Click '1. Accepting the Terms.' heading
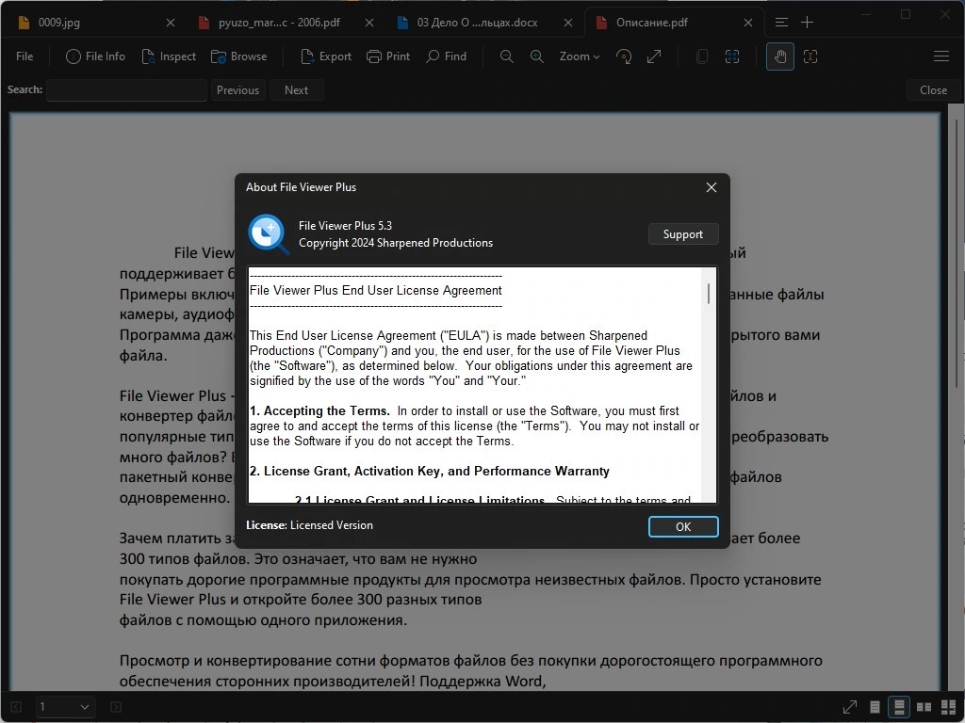 (x=319, y=410)
